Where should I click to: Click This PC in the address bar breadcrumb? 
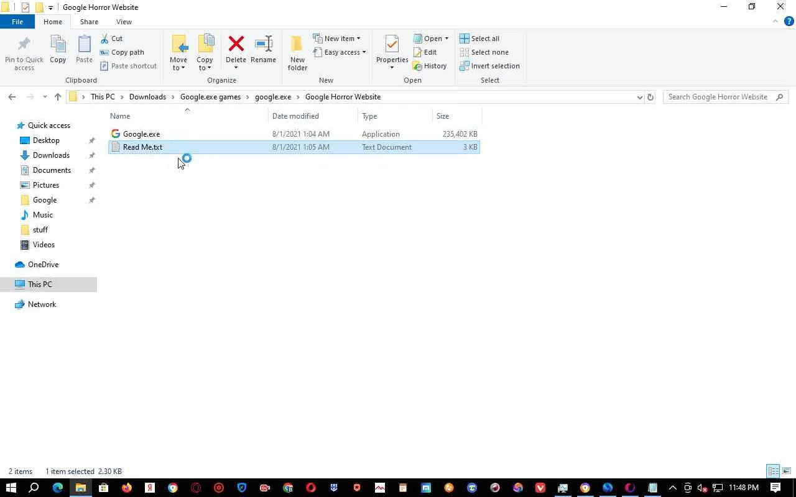103,97
